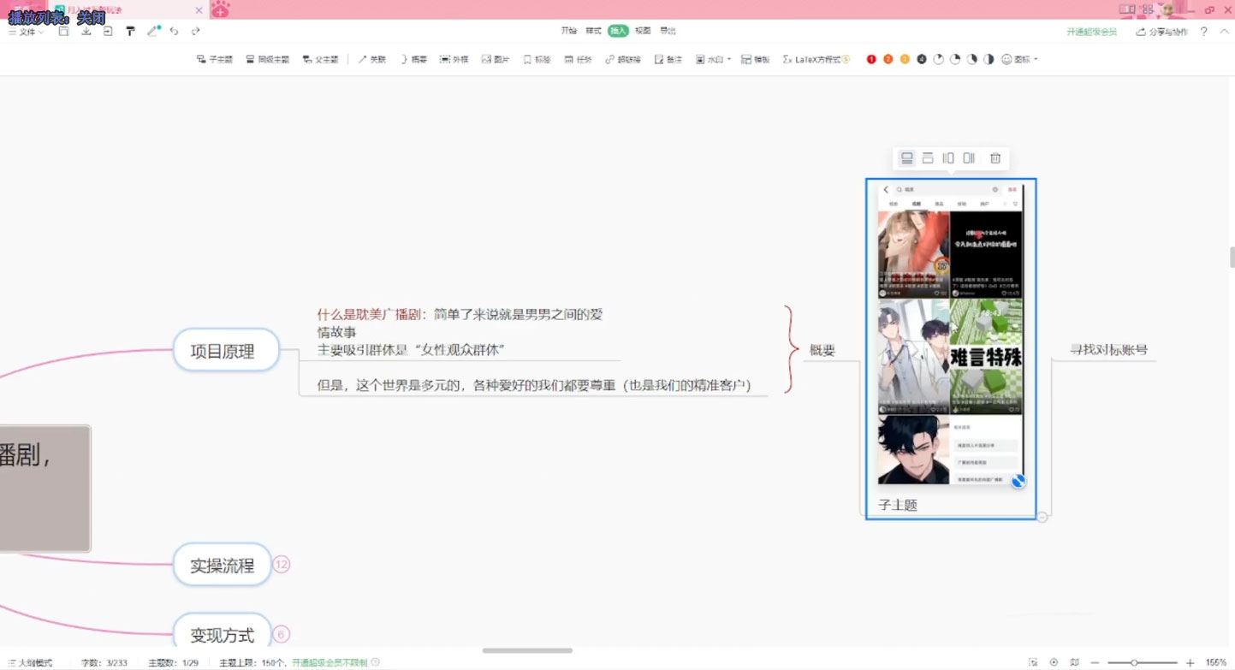The height and width of the screenshot is (670, 1235).
Task: Delete image using trash icon in floating toolbar
Action: [995, 158]
